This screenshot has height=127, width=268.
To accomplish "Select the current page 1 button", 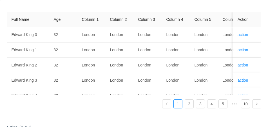I will click(178, 104).
